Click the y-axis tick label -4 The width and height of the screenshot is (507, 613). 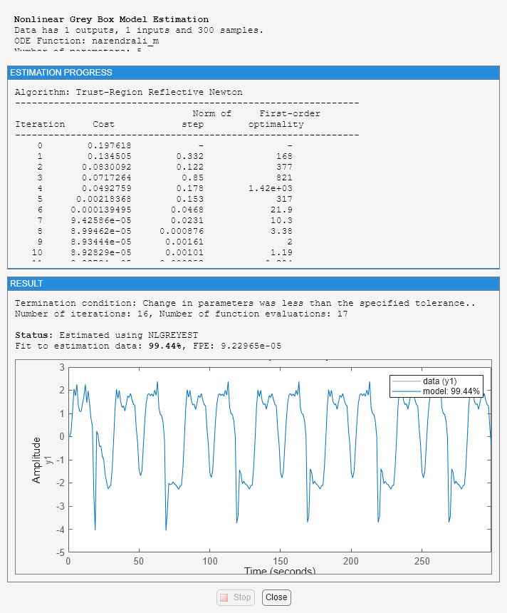(x=60, y=530)
